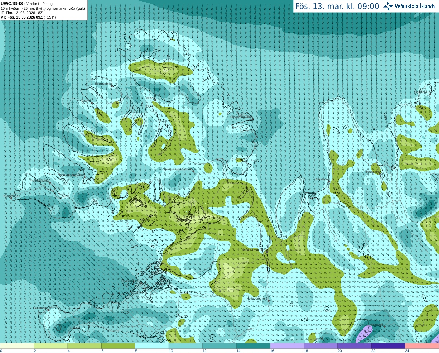The height and width of the screenshot is (353, 439).
Task: Select the Stykkishólmur station marker
Action: (x=141, y=283)
